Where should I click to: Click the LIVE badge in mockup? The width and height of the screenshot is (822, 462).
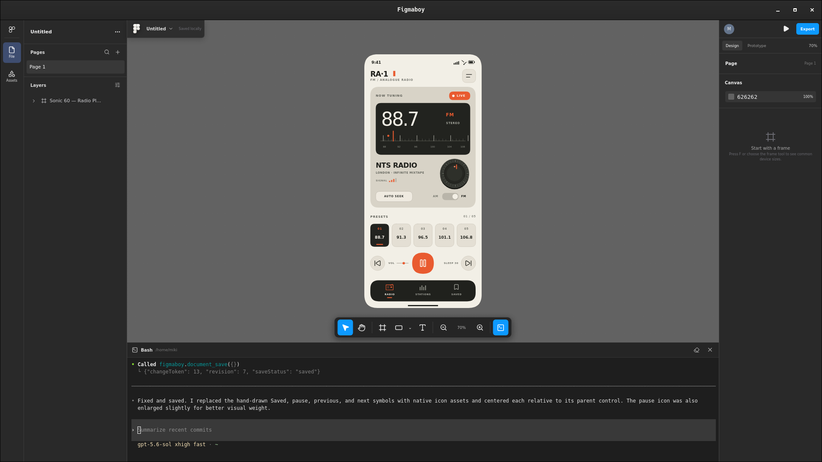coord(459,96)
